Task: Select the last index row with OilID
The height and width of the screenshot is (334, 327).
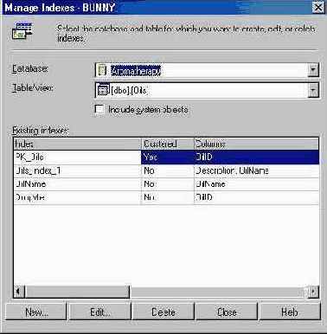Action: (x=166, y=197)
